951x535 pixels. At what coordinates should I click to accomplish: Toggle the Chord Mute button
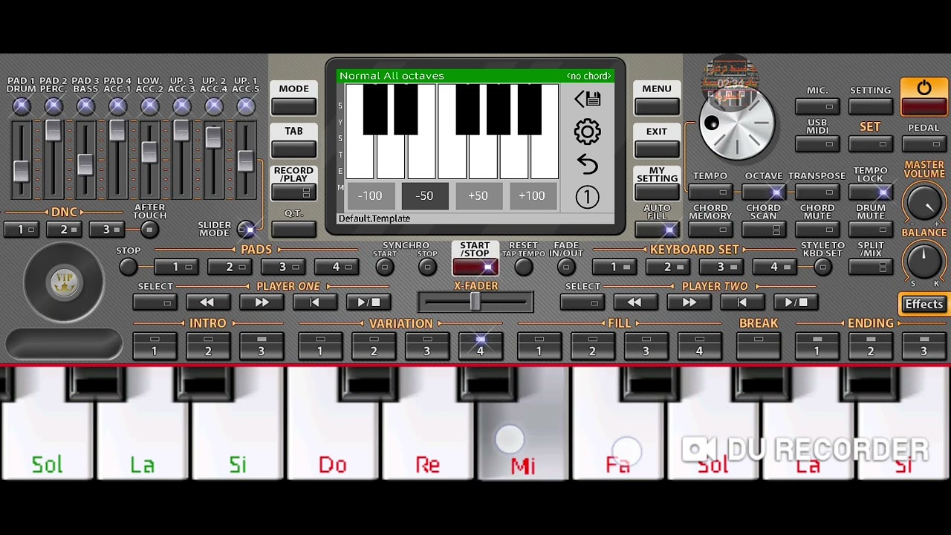click(x=817, y=229)
